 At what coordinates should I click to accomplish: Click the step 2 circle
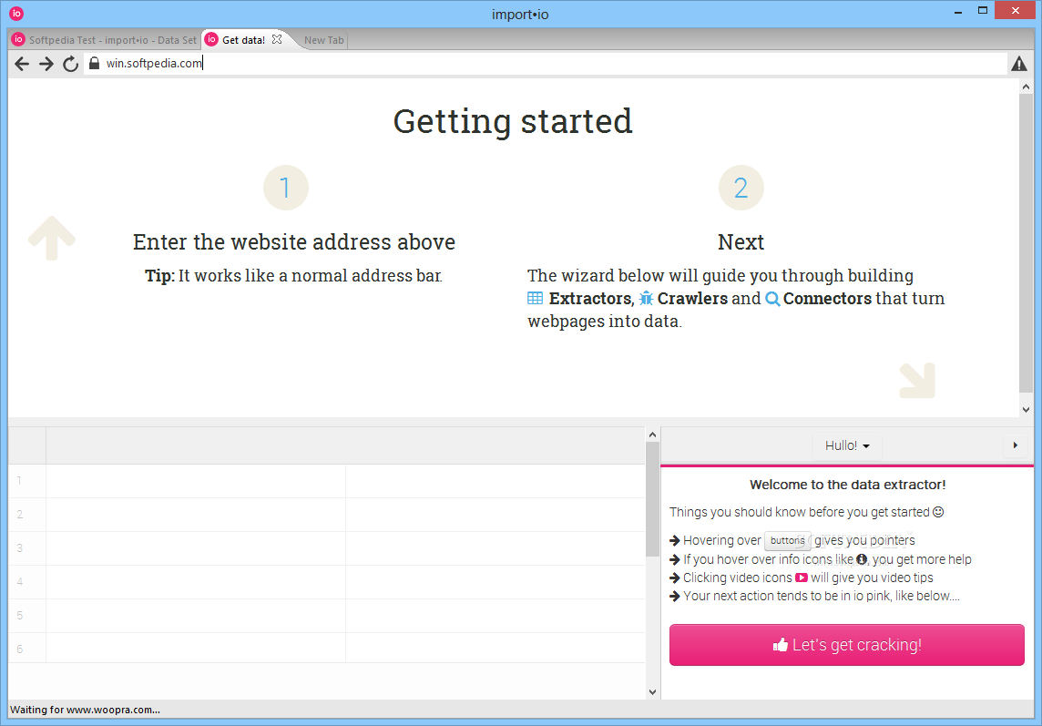(741, 188)
